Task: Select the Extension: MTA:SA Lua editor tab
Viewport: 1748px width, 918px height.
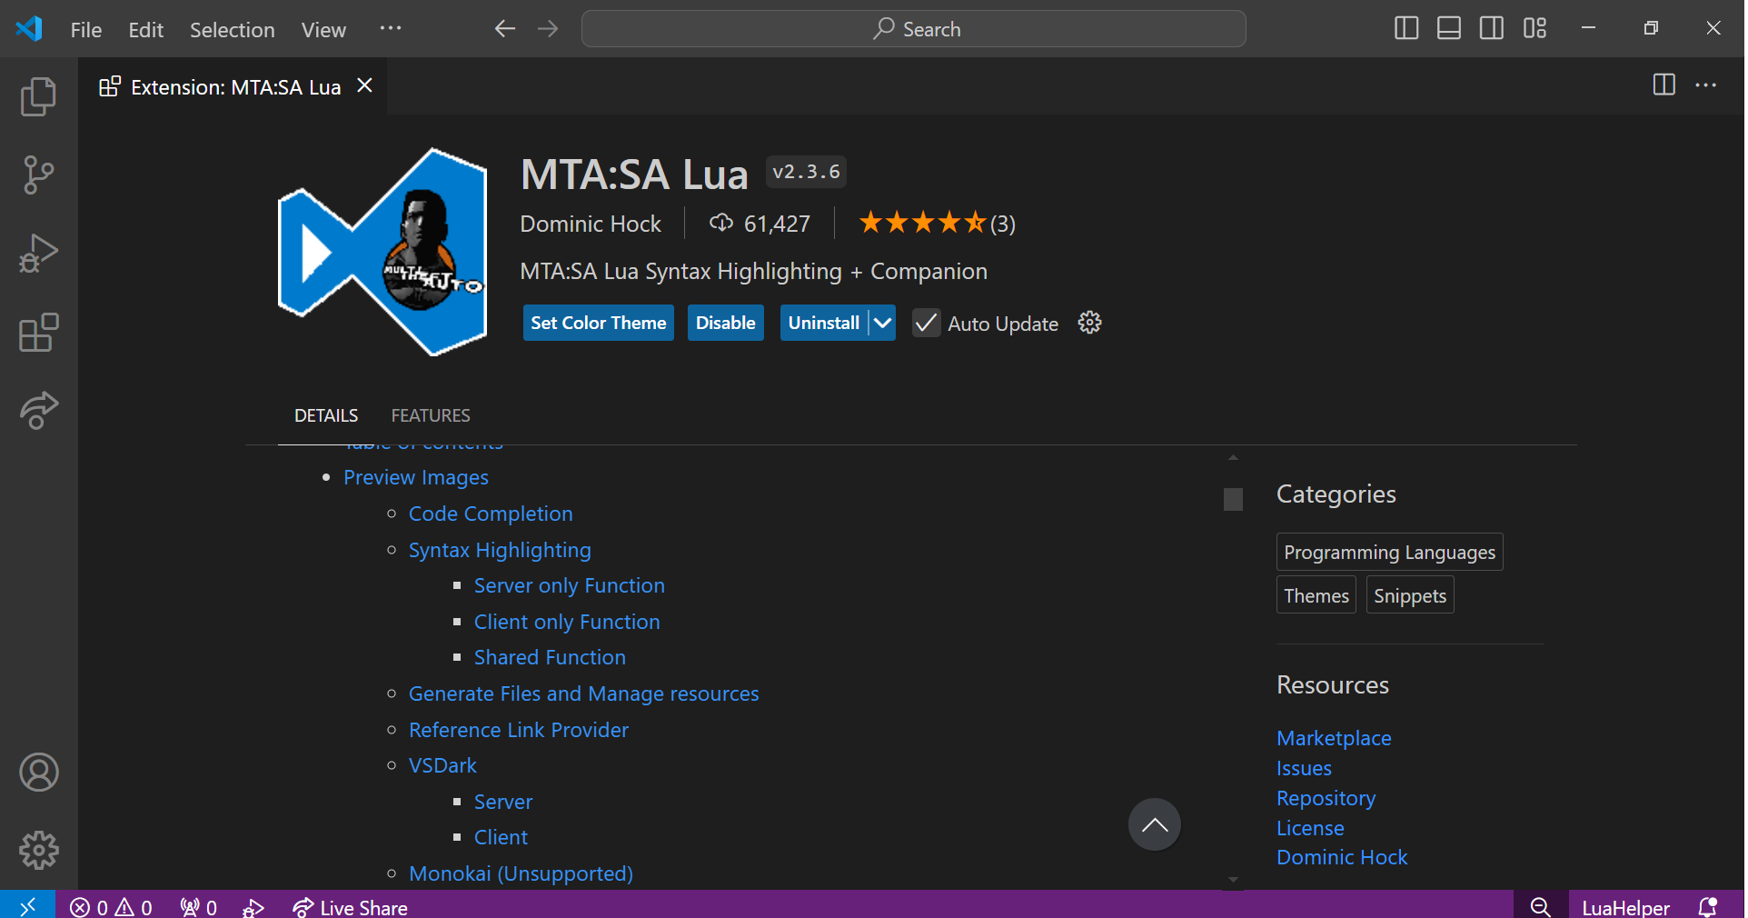Action: pos(233,86)
